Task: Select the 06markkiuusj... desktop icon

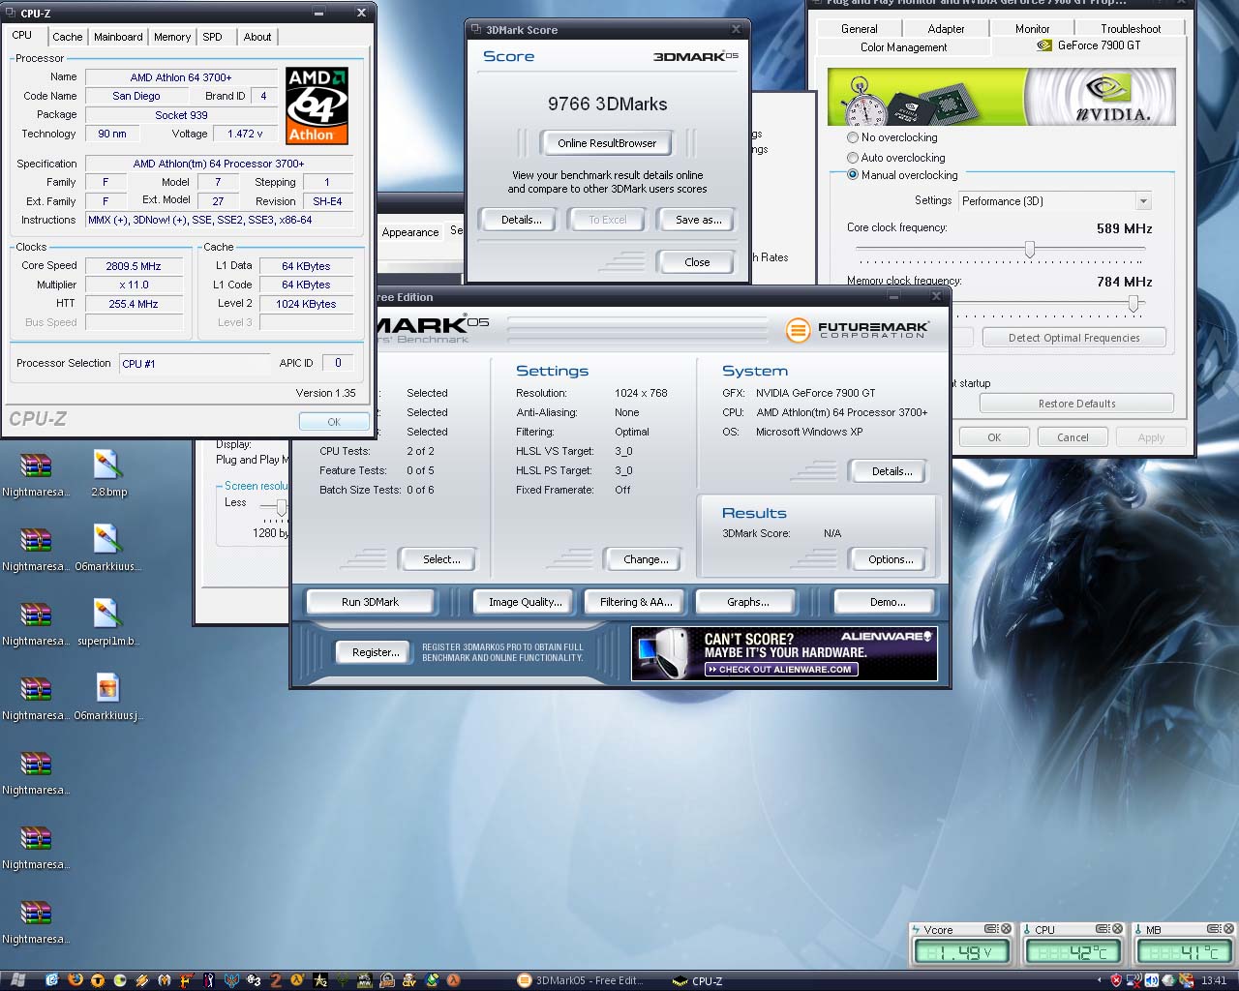Action: click(107, 690)
